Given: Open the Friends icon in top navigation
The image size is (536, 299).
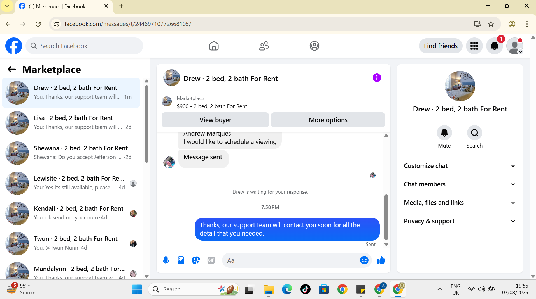Looking at the screenshot, I should coord(264,46).
